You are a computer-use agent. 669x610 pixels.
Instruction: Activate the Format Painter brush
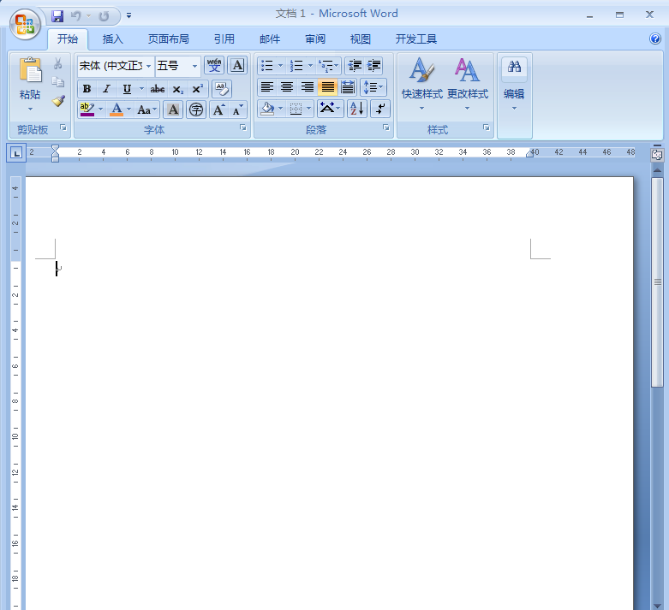(58, 101)
